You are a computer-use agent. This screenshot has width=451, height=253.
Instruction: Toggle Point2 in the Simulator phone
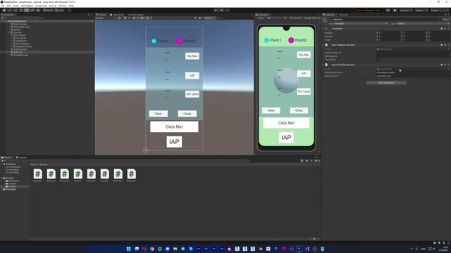tap(297, 40)
